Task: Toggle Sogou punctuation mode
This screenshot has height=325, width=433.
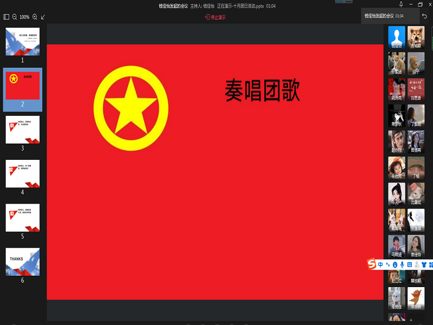Action: pyautogui.click(x=388, y=265)
